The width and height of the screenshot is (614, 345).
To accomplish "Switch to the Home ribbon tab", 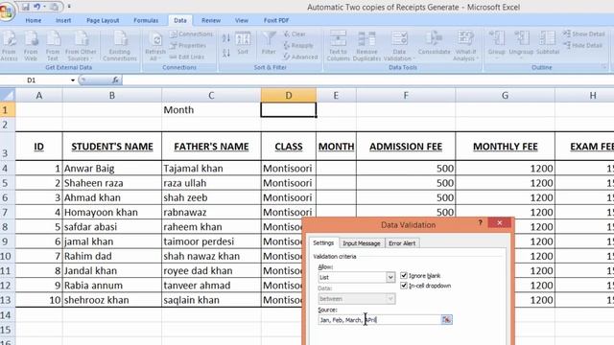I will click(34, 20).
